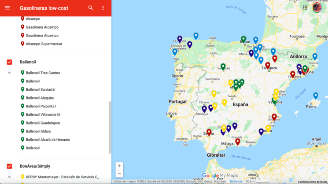Click red map pin at Zaragoza
328x184 pixels.
tap(268, 66)
